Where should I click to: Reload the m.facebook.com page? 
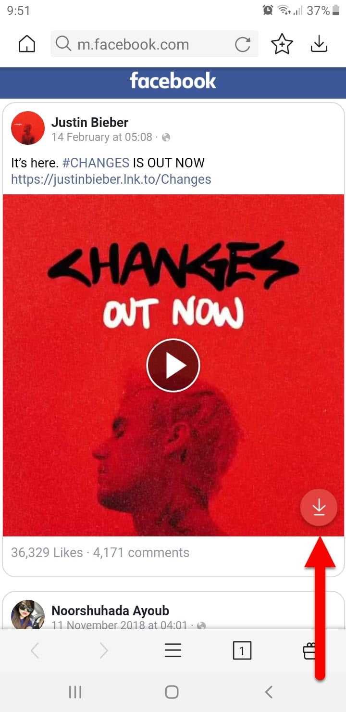(x=243, y=45)
